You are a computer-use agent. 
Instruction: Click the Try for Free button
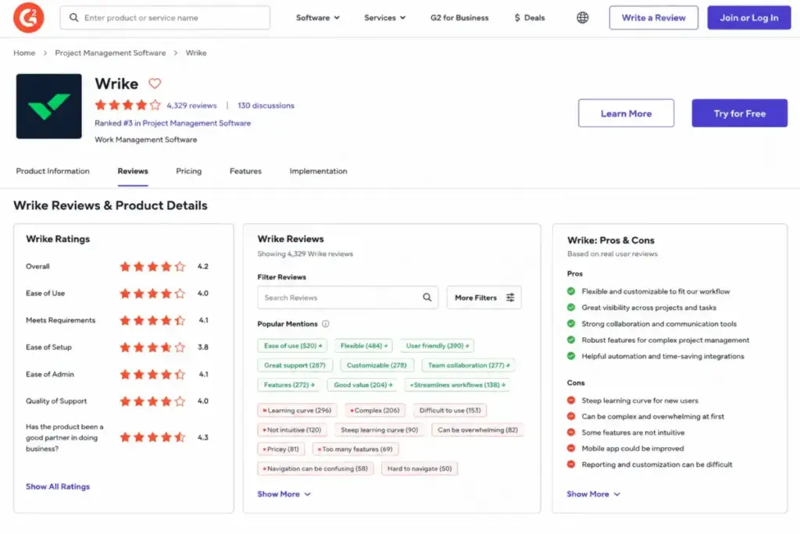[x=739, y=113]
